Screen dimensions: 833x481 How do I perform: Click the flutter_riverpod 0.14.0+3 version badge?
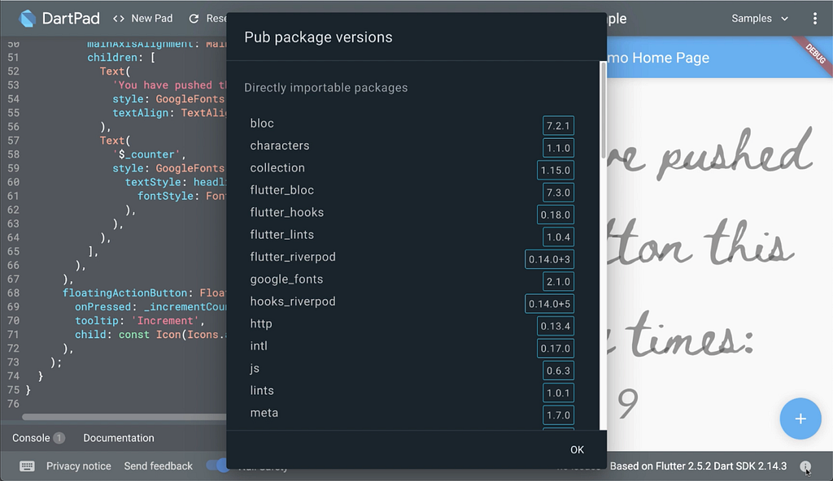click(x=549, y=259)
